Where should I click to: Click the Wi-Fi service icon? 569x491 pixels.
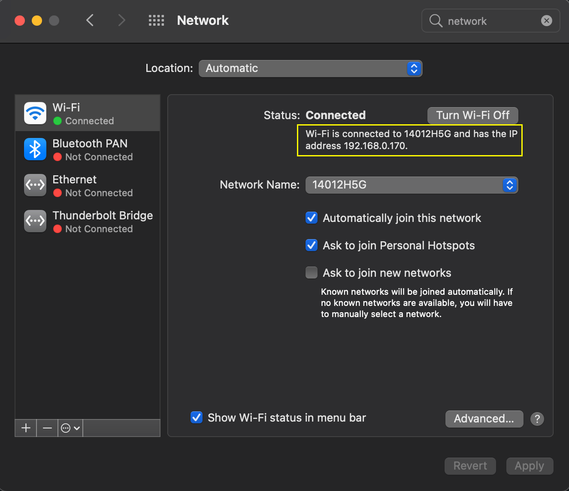point(35,113)
